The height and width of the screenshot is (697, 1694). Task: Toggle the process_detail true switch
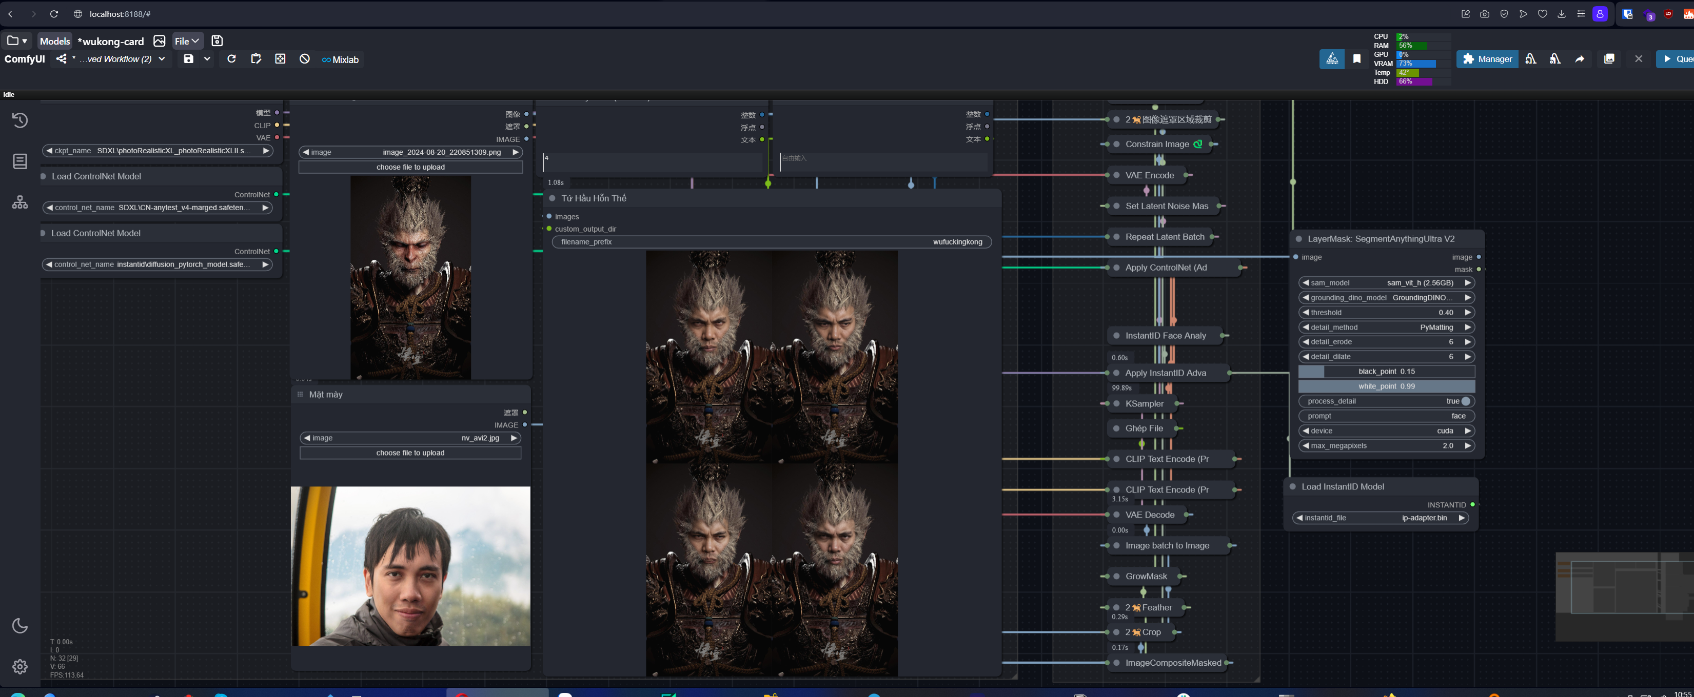tap(1466, 401)
